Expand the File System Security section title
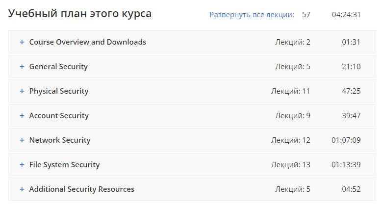This screenshot has height=205, width=382. tap(64, 165)
